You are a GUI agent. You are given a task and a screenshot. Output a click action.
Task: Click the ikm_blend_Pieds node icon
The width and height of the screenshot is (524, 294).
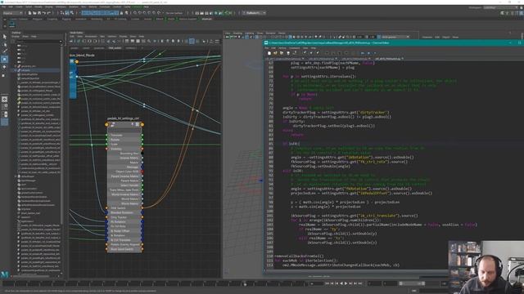point(72,61)
